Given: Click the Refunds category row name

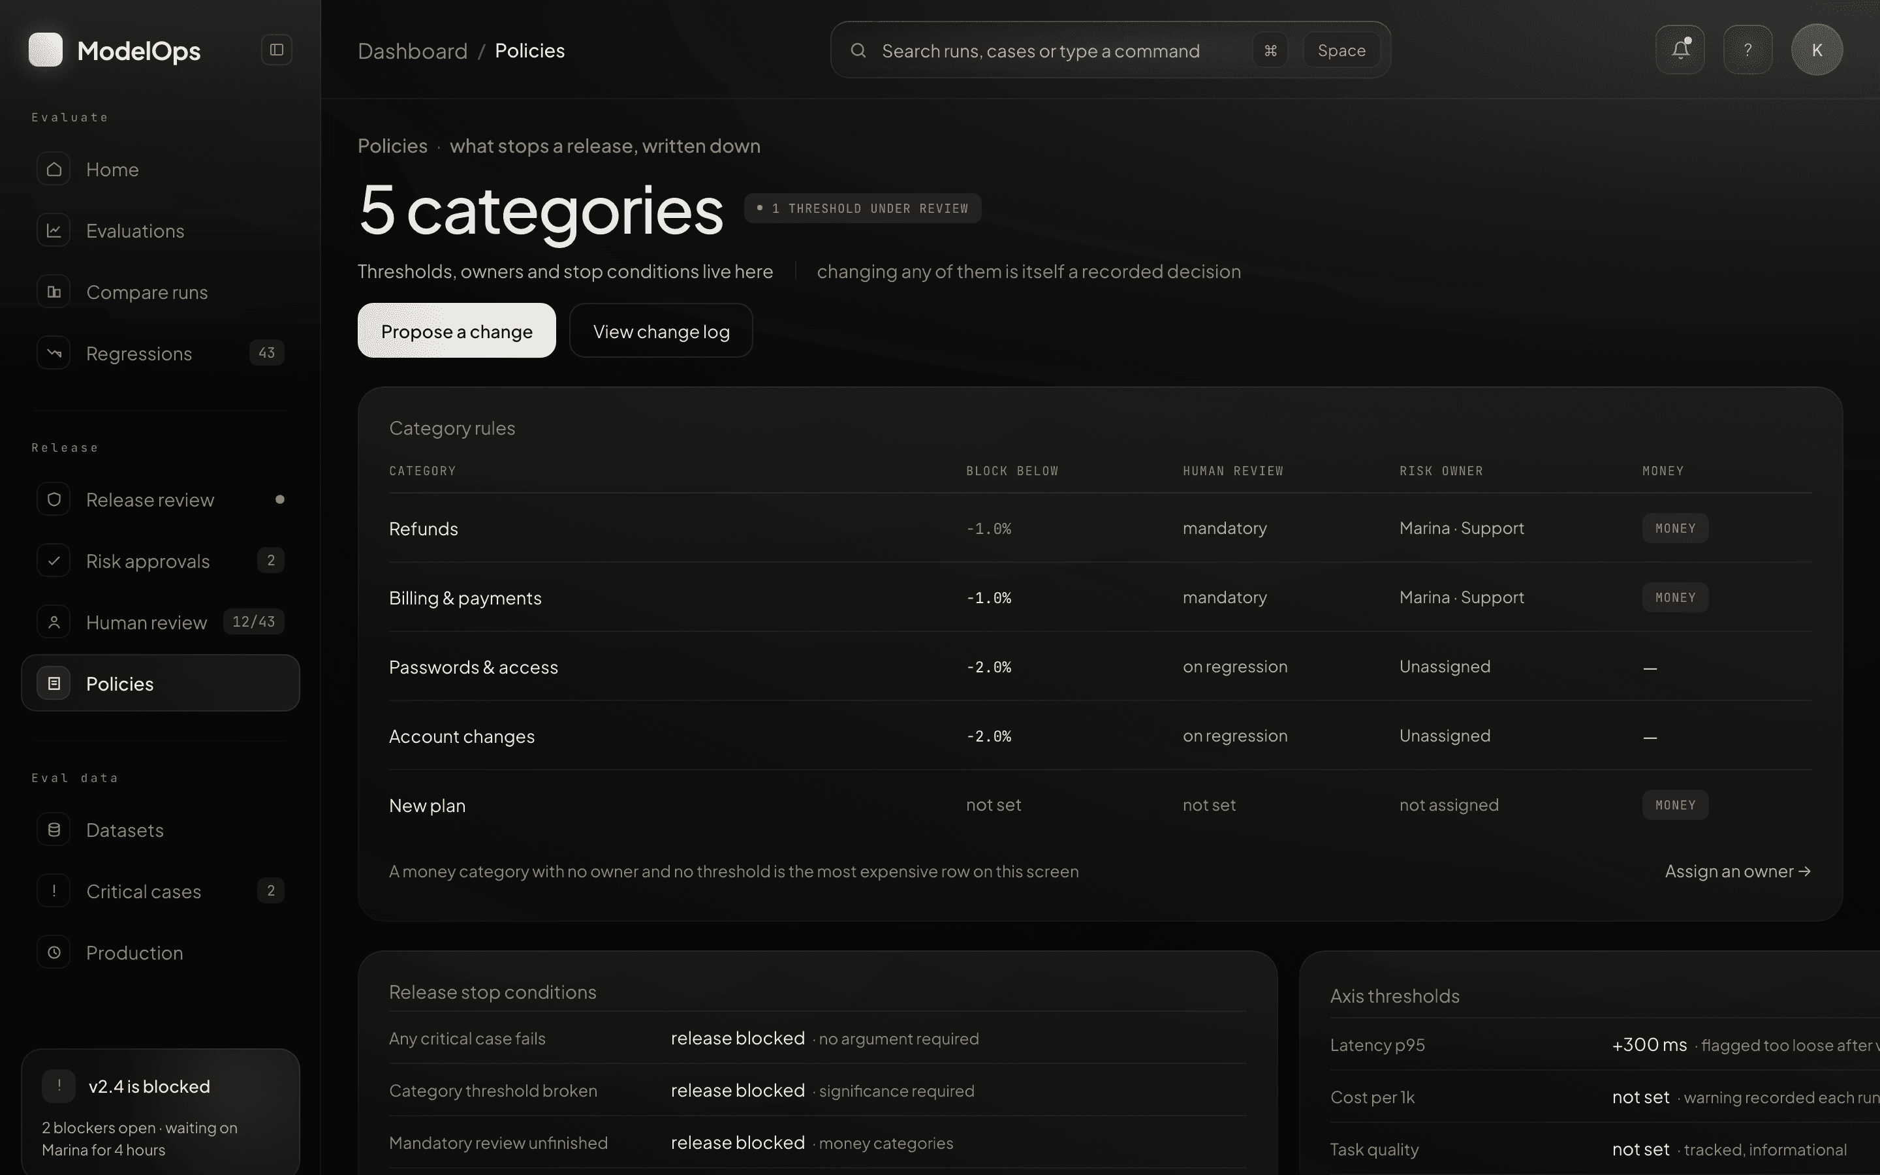Looking at the screenshot, I should point(424,529).
